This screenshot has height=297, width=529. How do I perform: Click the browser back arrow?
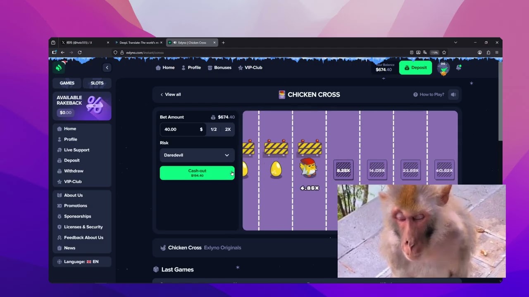(x=63, y=52)
